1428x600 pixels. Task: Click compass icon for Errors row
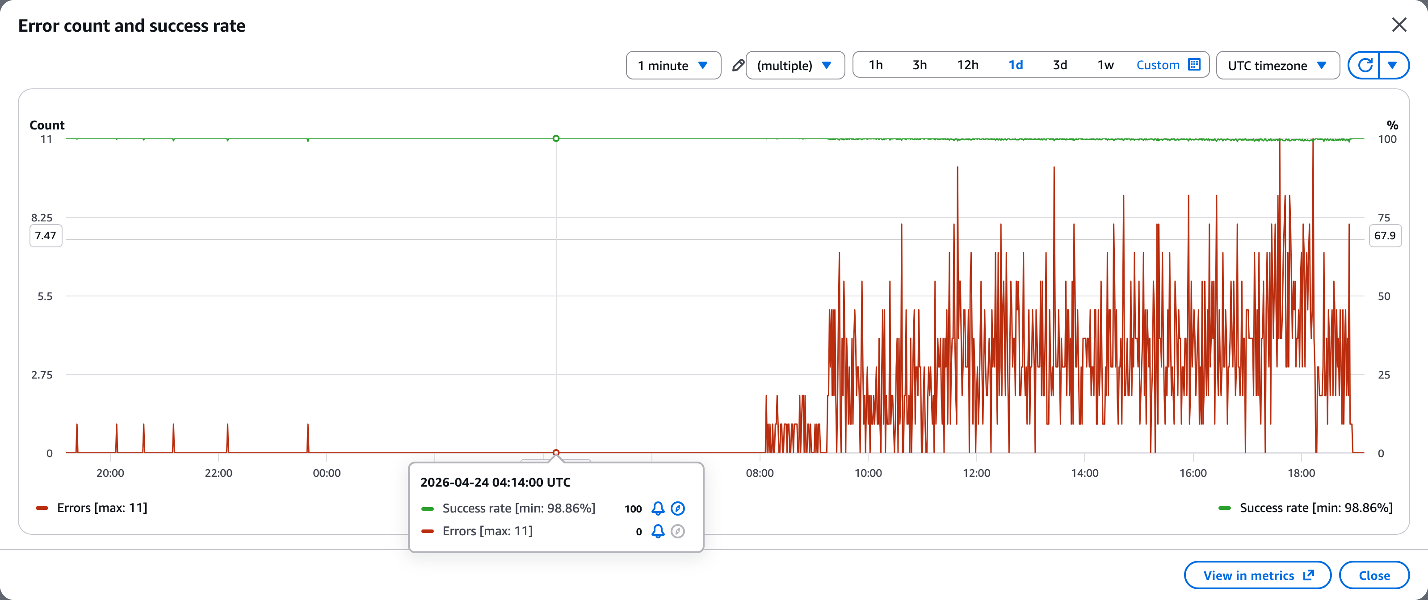677,531
